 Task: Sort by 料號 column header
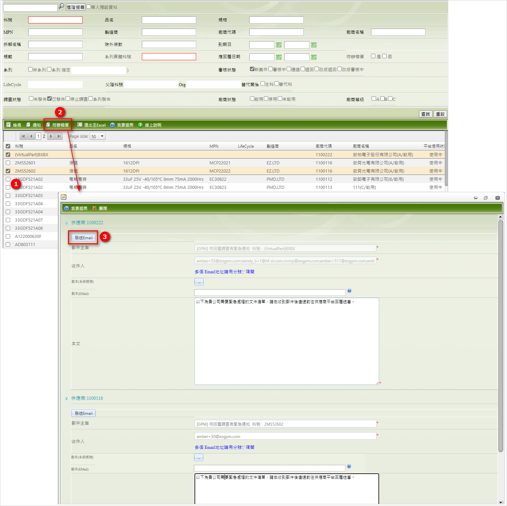[19, 146]
